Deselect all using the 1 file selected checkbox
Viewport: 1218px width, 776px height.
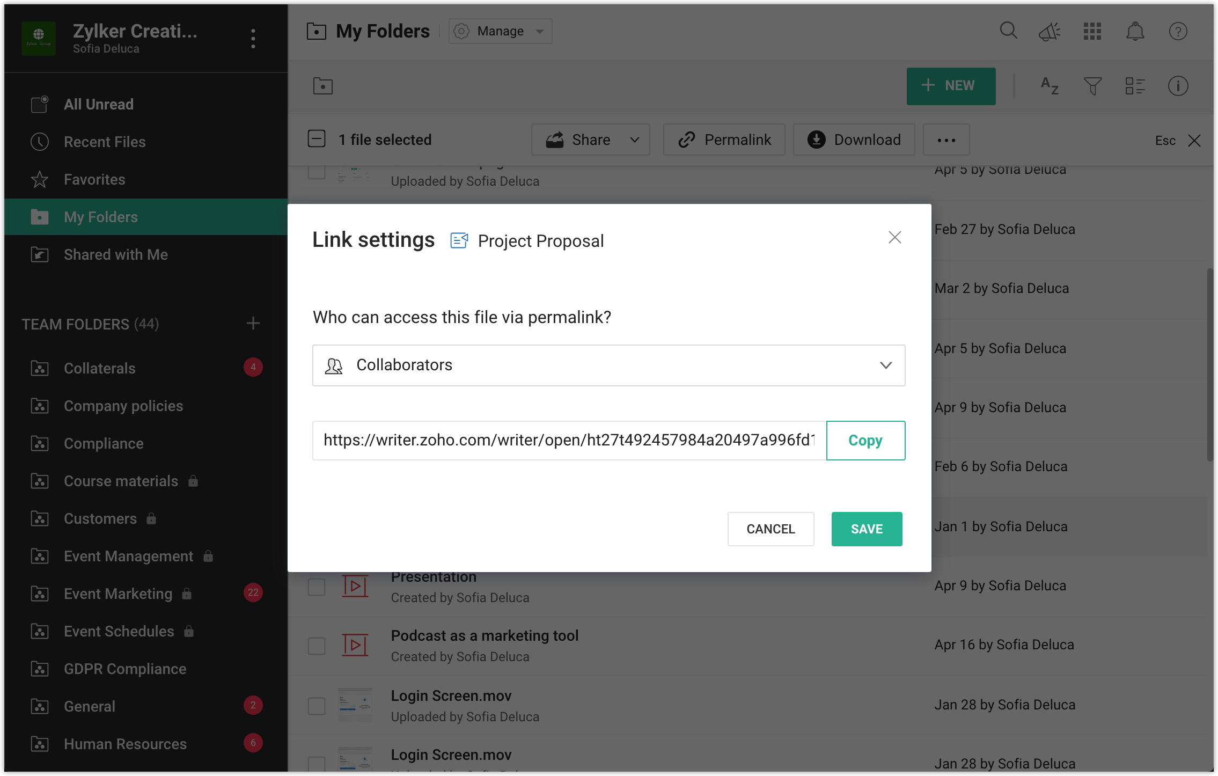click(x=317, y=139)
